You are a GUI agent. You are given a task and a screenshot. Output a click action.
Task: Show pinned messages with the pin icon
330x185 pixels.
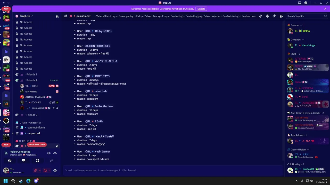(274, 16)
